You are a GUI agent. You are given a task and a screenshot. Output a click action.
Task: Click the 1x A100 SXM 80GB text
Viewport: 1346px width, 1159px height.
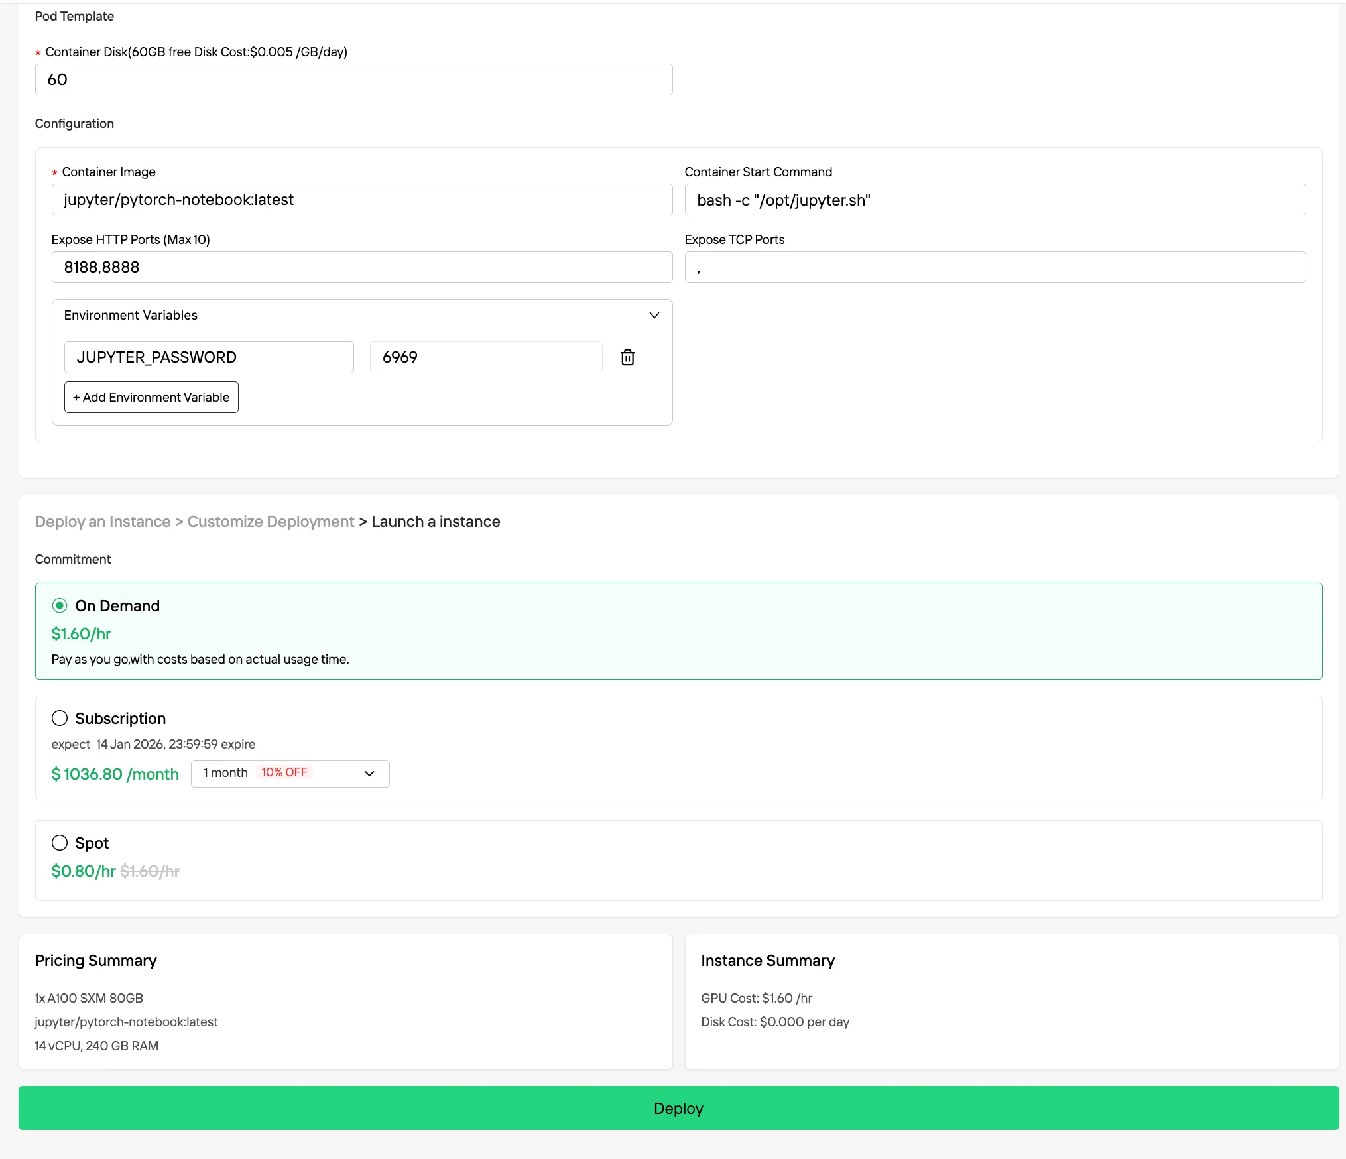89,998
